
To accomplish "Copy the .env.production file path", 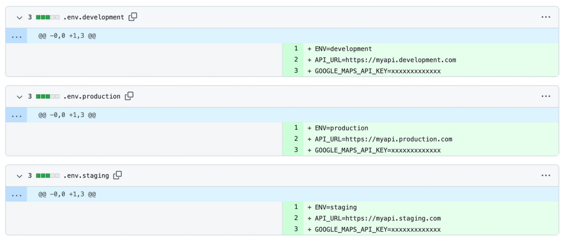I will click(x=129, y=96).
